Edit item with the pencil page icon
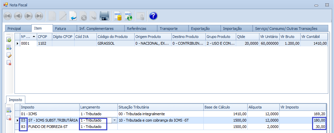Viewport: 334px width, 133px height. point(9,55)
